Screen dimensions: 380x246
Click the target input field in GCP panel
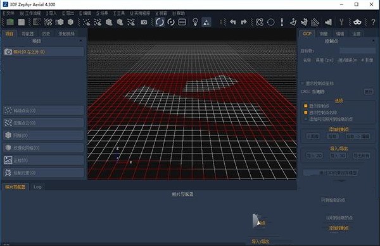pyautogui.click(x=357, y=51)
